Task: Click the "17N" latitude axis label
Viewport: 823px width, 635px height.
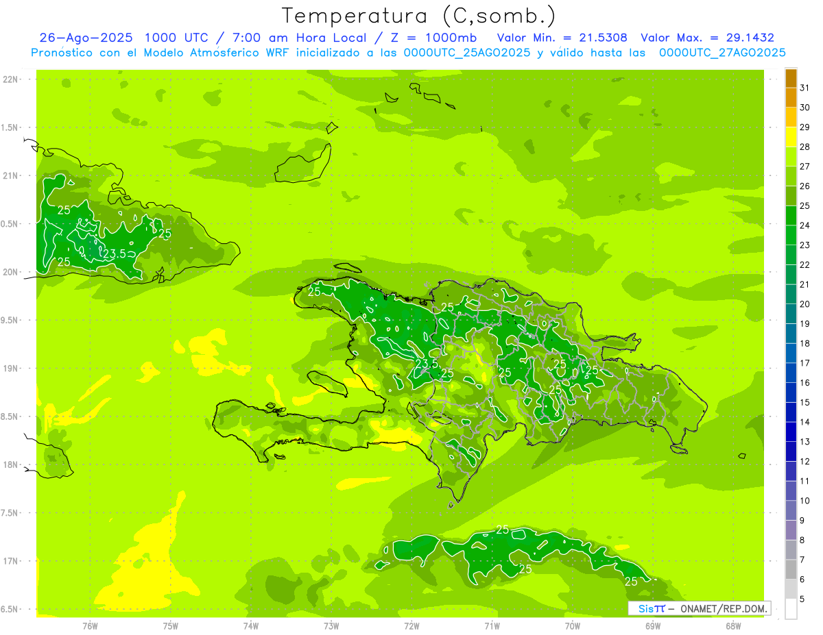Action: pyautogui.click(x=10, y=562)
